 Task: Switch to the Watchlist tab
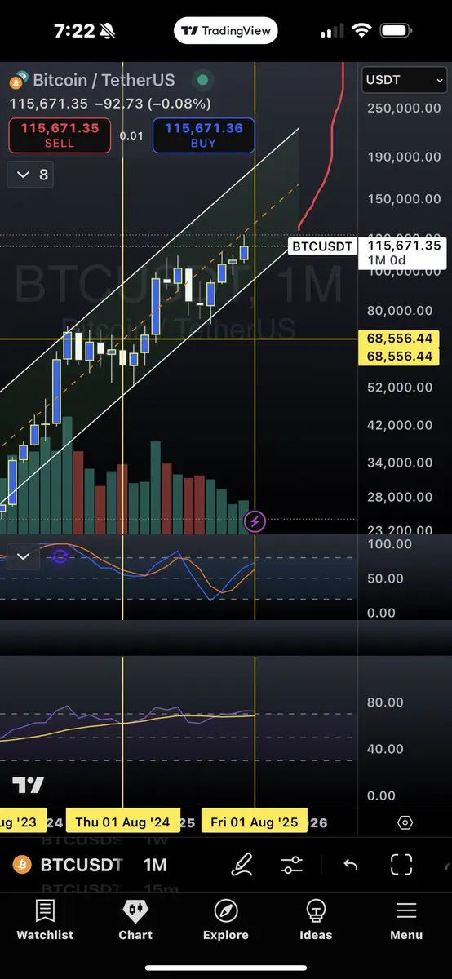45,920
